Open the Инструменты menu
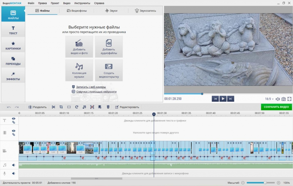The height and width of the screenshot is (186, 293). 82,3
